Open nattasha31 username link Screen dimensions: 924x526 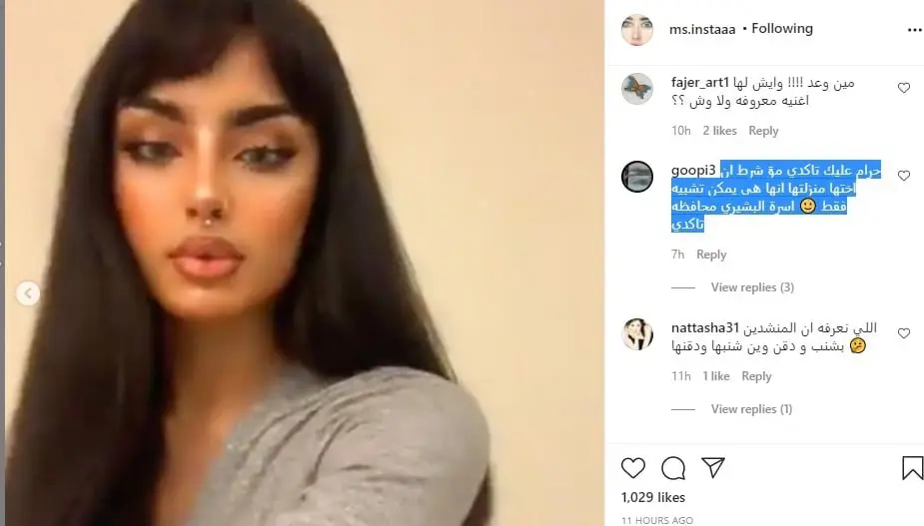(x=705, y=327)
